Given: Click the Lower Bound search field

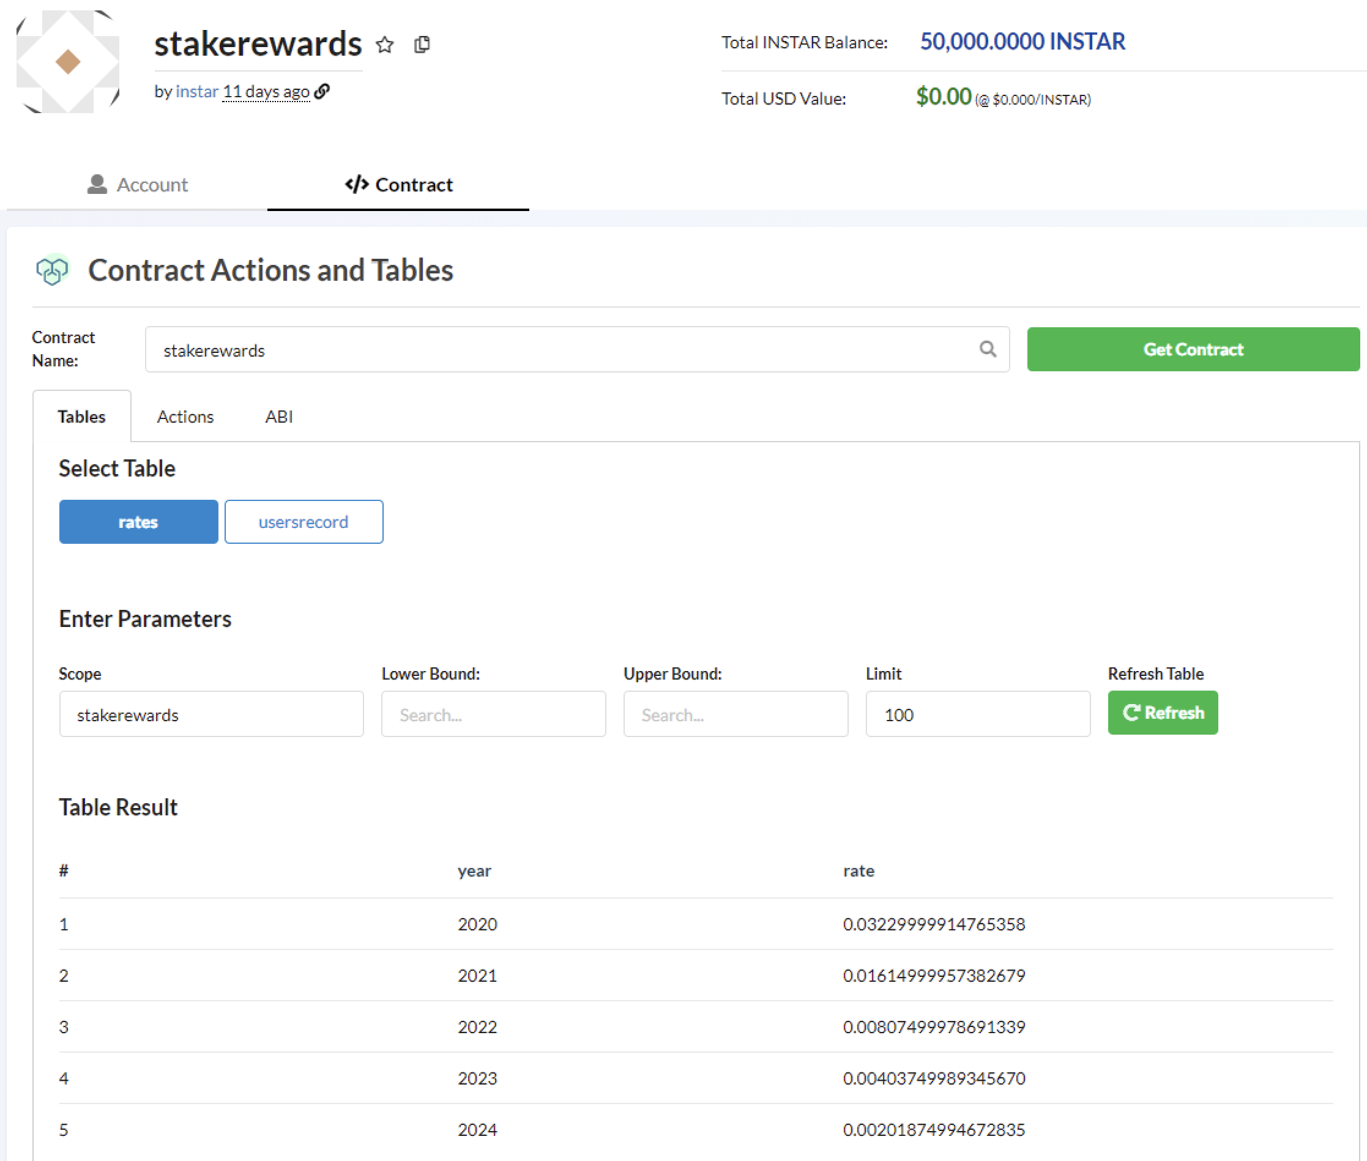Looking at the screenshot, I should pos(493,714).
